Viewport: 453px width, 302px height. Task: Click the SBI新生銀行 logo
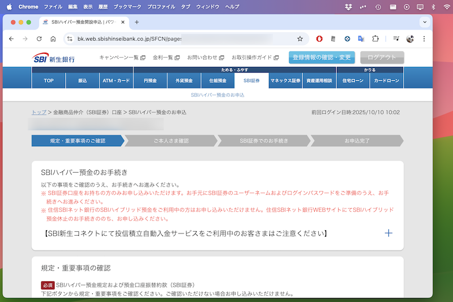[x=54, y=58]
